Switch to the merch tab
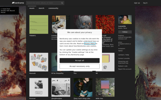 pyautogui.click(x=42, y=8)
